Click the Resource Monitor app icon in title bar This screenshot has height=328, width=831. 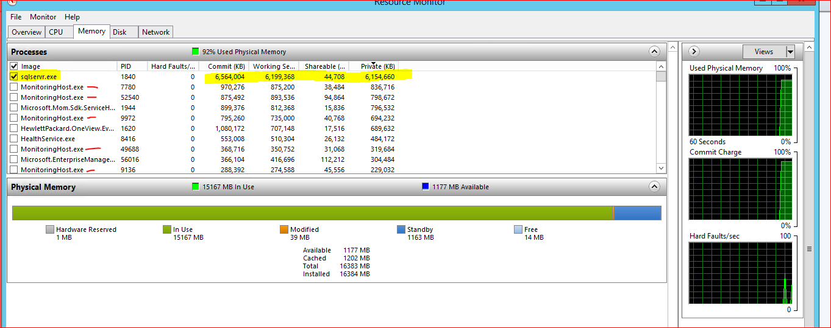point(12,2)
